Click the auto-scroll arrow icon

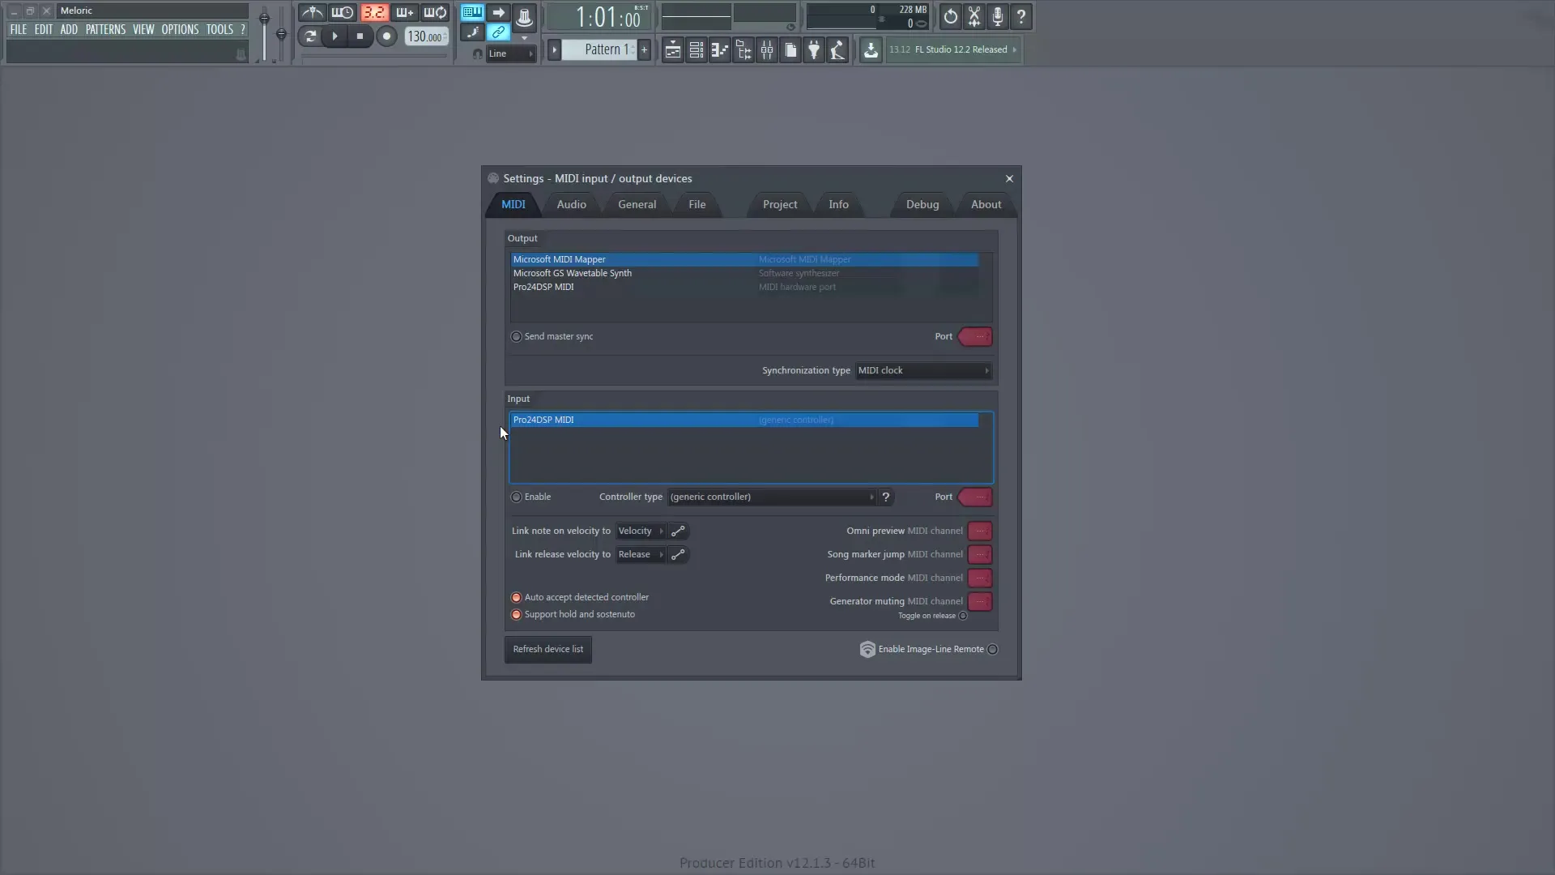pyautogui.click(x=498, y=12)
